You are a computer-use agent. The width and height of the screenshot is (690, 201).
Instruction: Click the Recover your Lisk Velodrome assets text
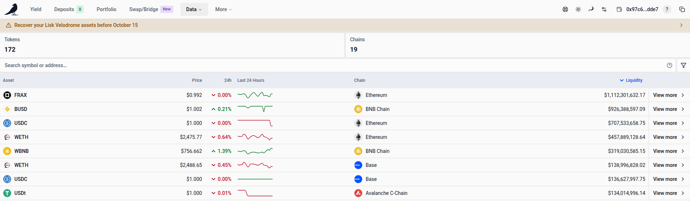(76, 25)
